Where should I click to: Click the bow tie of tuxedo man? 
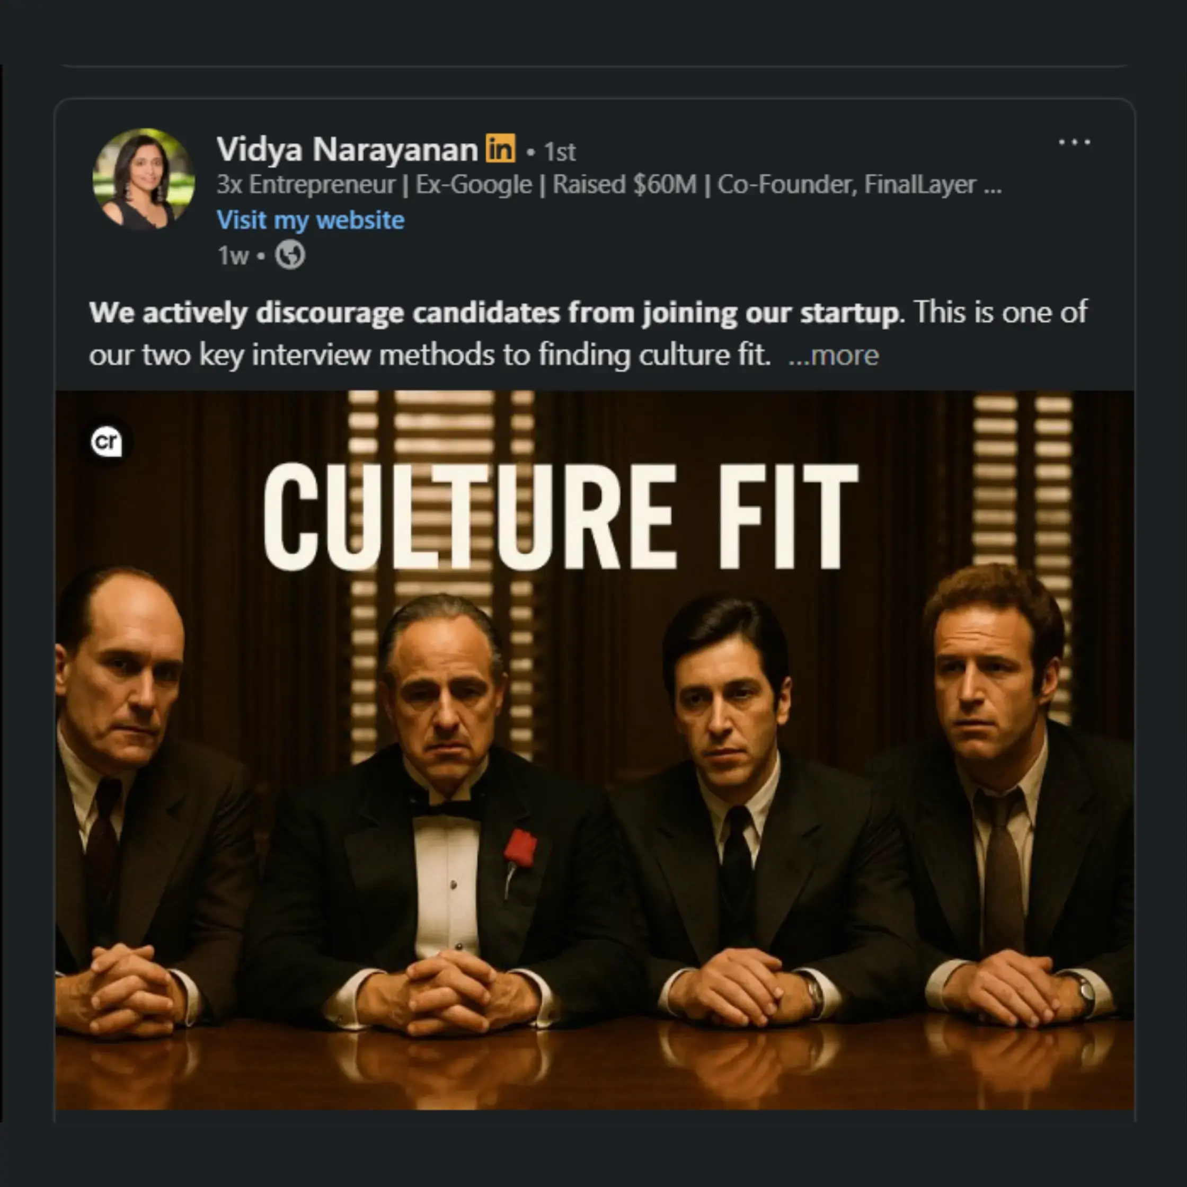point(447,807)
